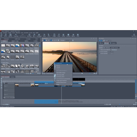Click the first blue arrow icon in properties panel
Viewport: 137px width, 137px height.
pyautogui.click(x=100, y=41)
